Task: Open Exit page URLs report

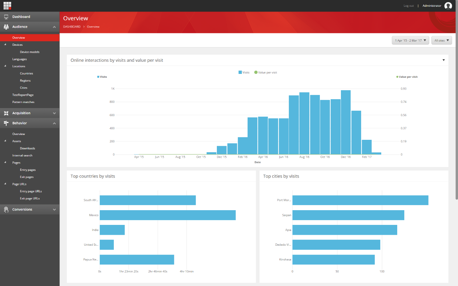Action: point(30,198)
